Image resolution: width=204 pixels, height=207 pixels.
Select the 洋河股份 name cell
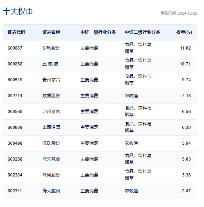pos(51,175)
